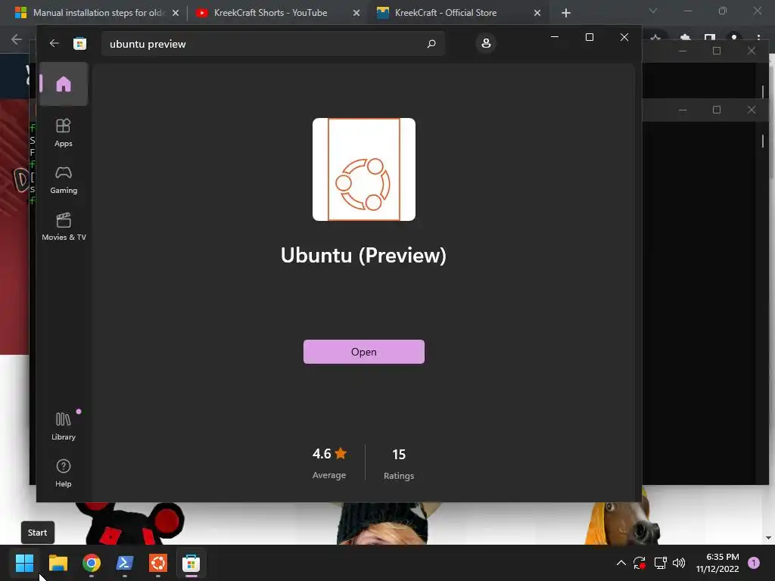Open the Gaming section in sidebar

click(64, 180)
